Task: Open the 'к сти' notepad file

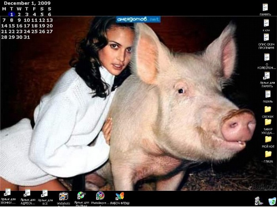Action: 266,23
